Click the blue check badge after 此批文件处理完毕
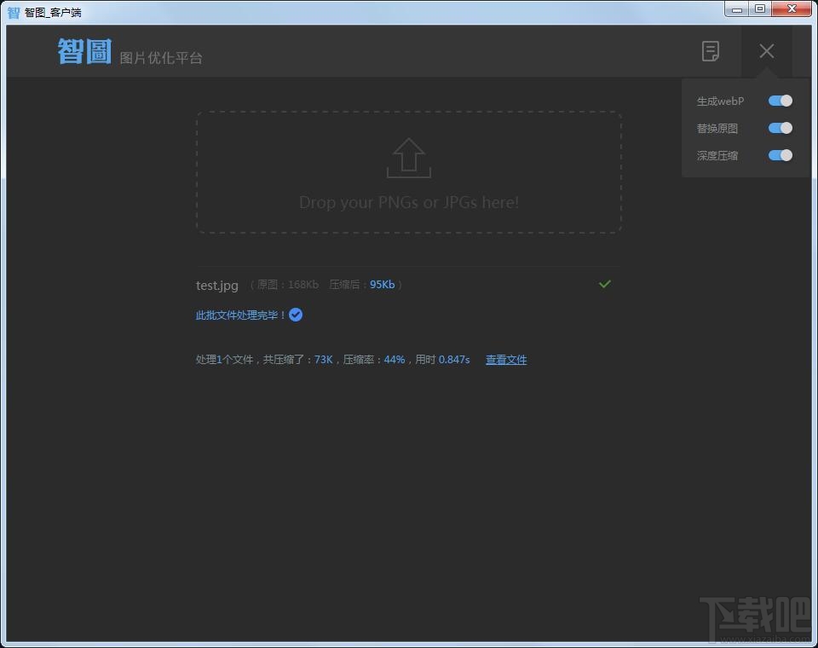The width and height of the screenshot is (818, 648). coord(295,314)
